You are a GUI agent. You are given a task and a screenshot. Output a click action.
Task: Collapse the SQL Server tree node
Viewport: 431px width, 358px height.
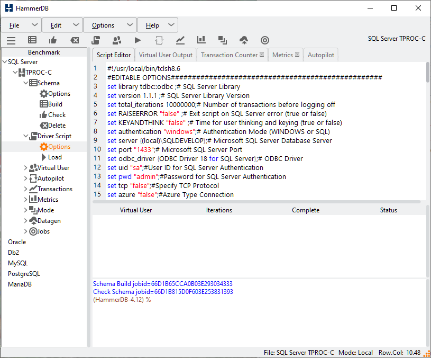click(x=5, y=61)
